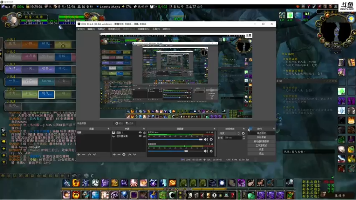Toggle 启动虚拟摄像机 virtual camera in OBS
Screen dimensions: 356x200
(x=261, y=141)
